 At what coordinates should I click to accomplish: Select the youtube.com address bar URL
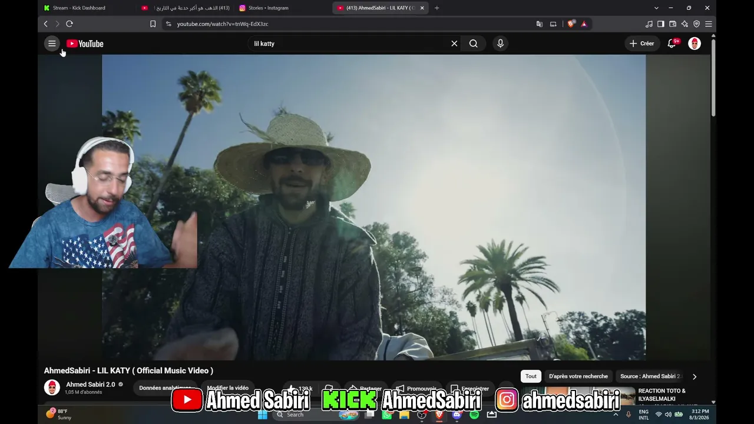223,24
